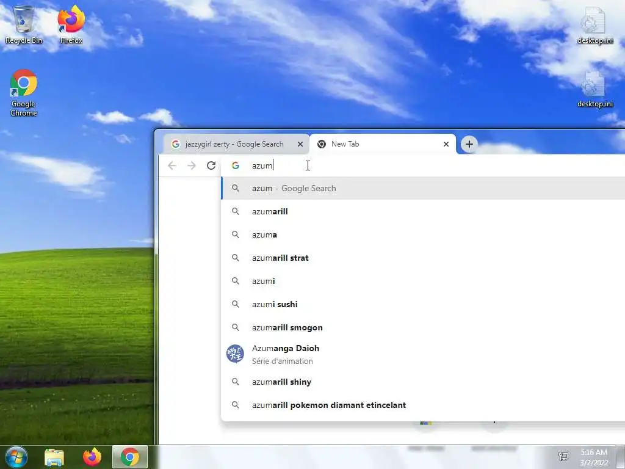Close the New Tab tab
The image size is (625, 469).
pos(446,144)
